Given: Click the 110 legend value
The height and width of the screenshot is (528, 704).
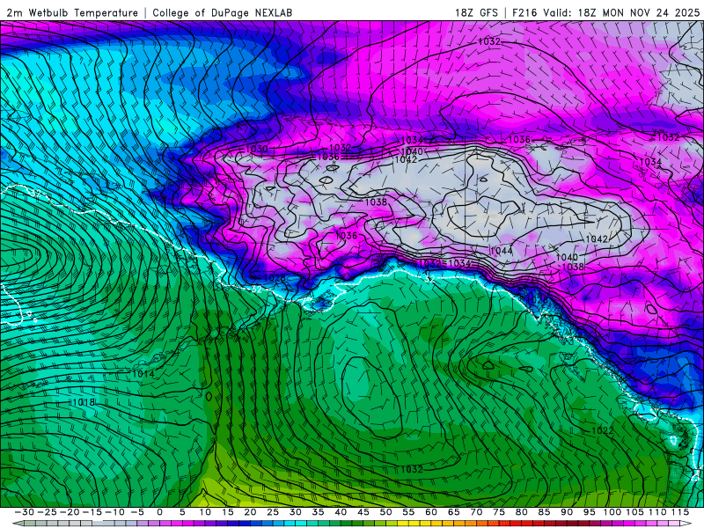Looking at the screenshot, I should [656, 512].
